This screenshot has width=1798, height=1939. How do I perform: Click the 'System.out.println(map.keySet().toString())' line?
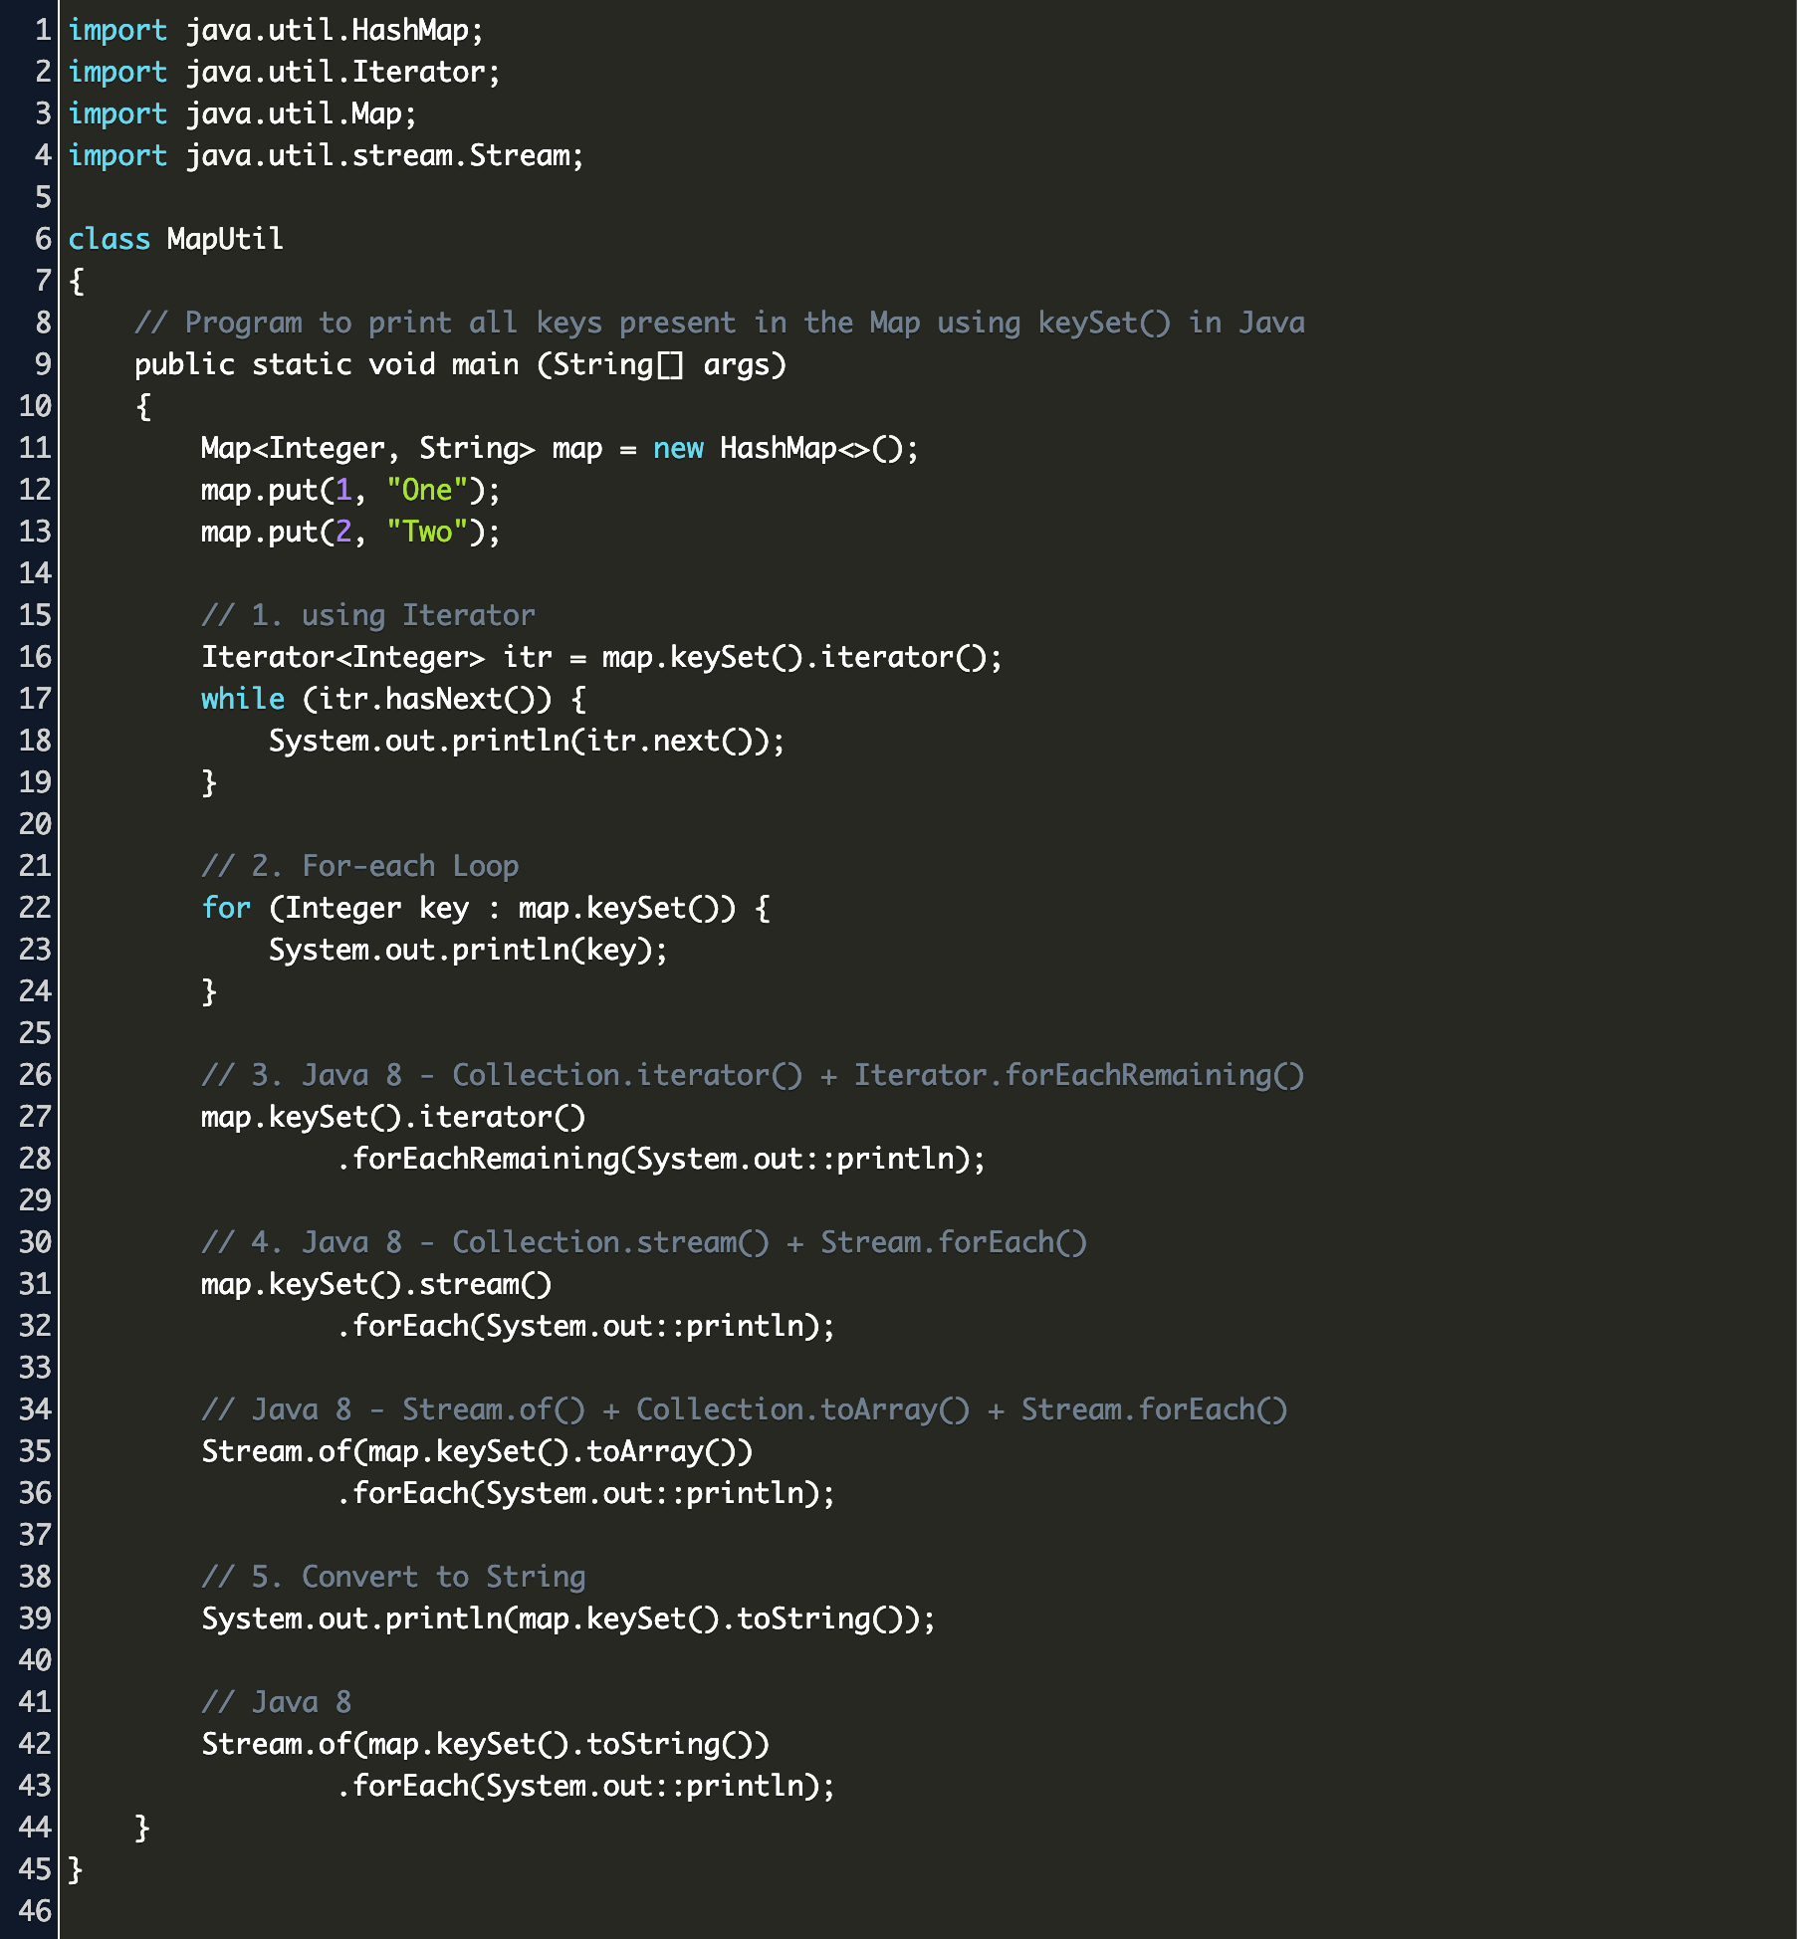pos(568,1618)
